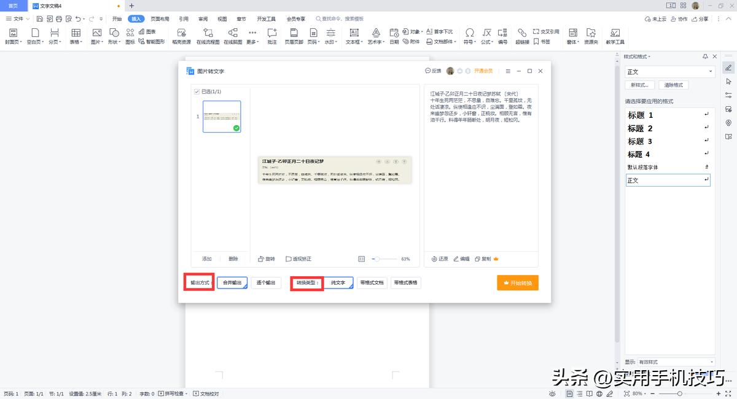Screen dimensions: 737x399
Task: Insert a cover page (封面页)
Action: (x=13, y=36)
